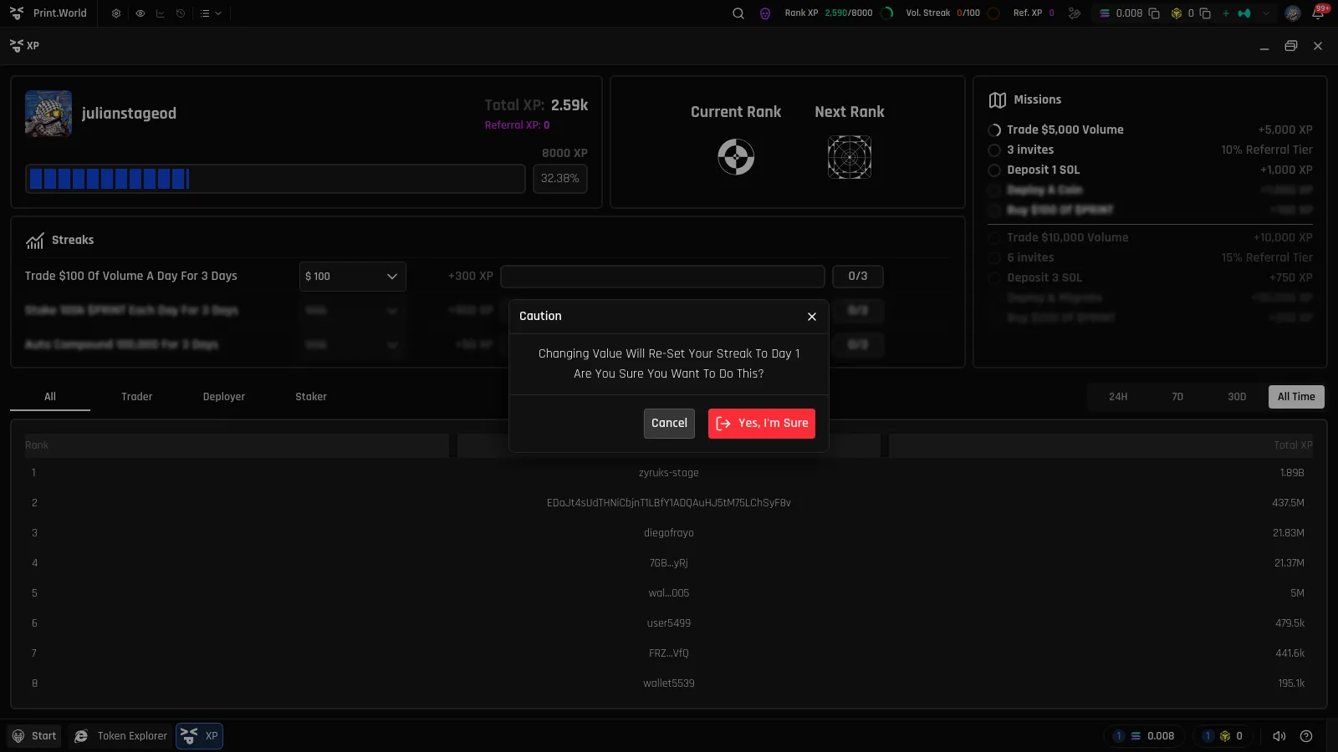The height and width of the screenshot is (752, 1338).
Task: Click the Rank XP progress ring
Action: [x=887, y=13]
